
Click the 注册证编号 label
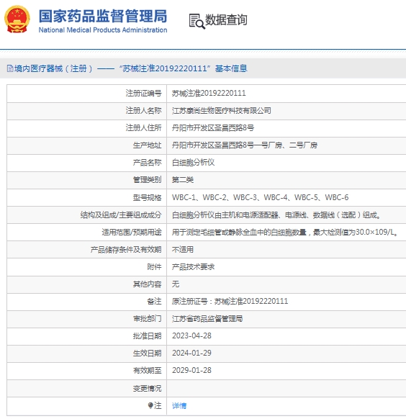point(144,94)
